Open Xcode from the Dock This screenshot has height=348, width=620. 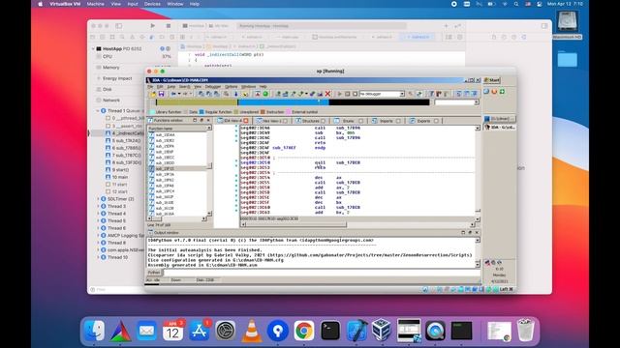click(x=356, y=331)
